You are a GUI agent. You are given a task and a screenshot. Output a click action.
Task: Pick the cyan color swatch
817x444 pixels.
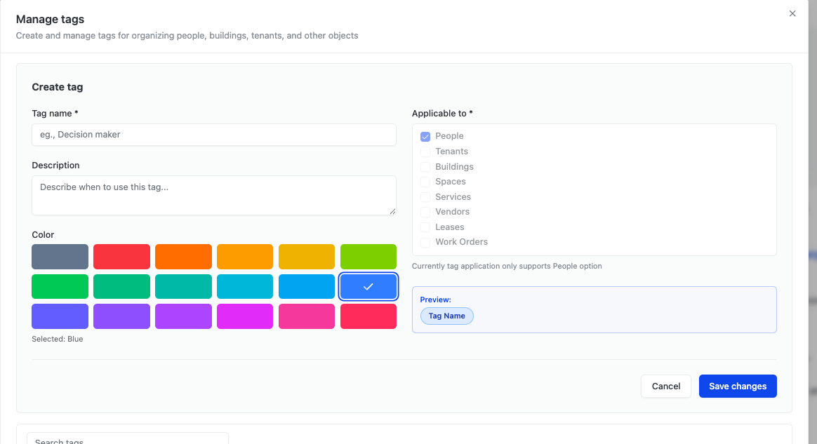(245, 287)
